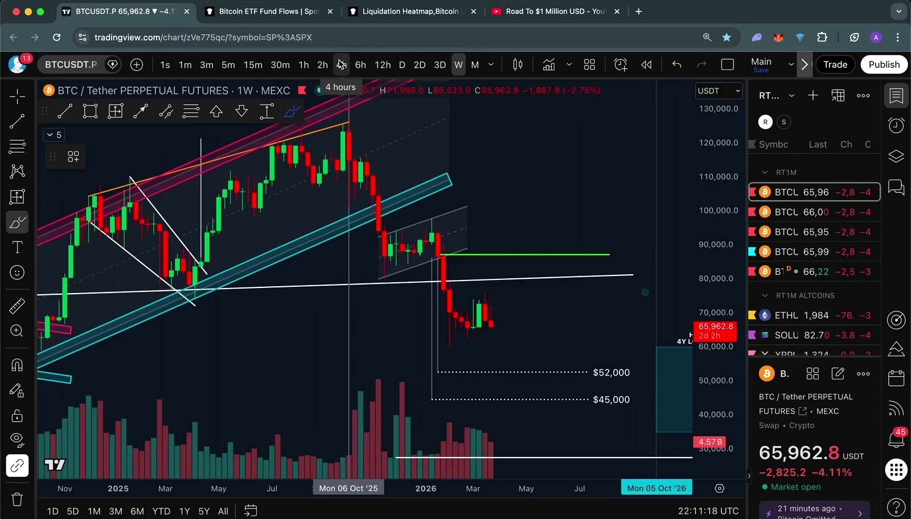Open notifications bell with 45 badge
The image size is (911, 519).
896,439
